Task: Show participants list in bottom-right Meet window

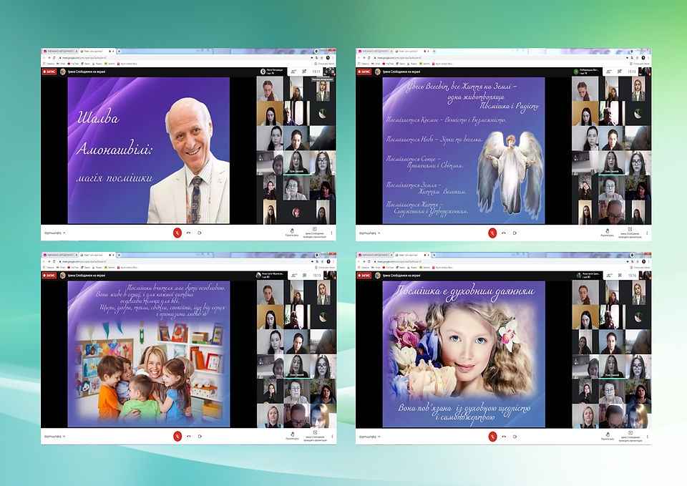Action: (x=609, y=276)
